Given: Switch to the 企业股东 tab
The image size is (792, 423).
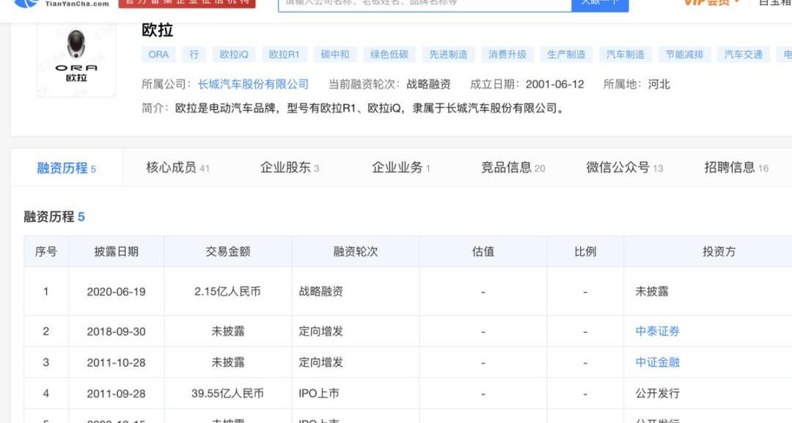Looking at the screenshot, I should coord(290,168).
